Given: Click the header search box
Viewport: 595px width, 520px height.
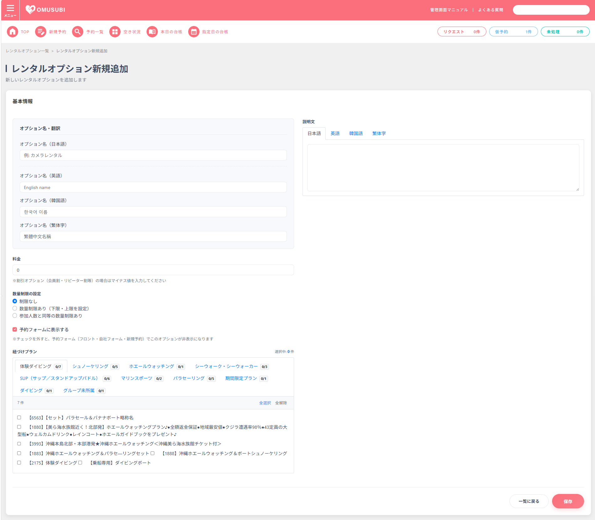Looking at the screenshot, I should [x=551, y=10].
